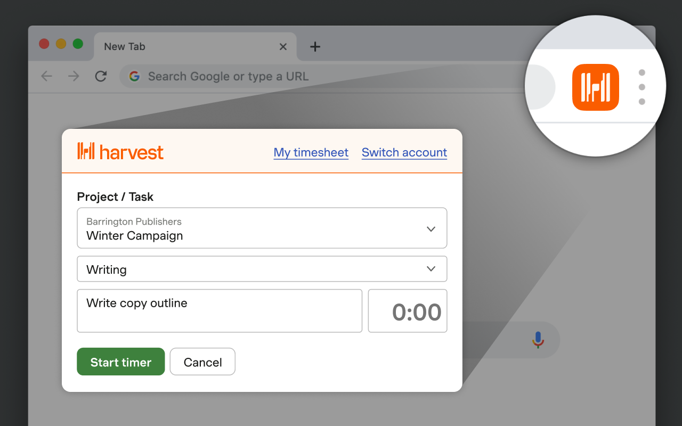The image size is (682, 426).
Task: Open the My timesheet link
Action: [x=311, y=153]
